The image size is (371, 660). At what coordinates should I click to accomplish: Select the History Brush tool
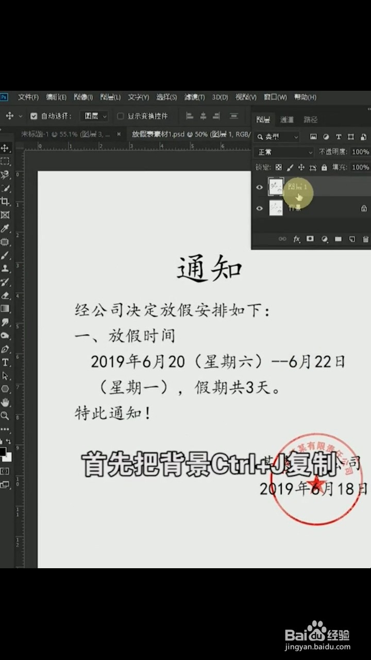[5, 282]
